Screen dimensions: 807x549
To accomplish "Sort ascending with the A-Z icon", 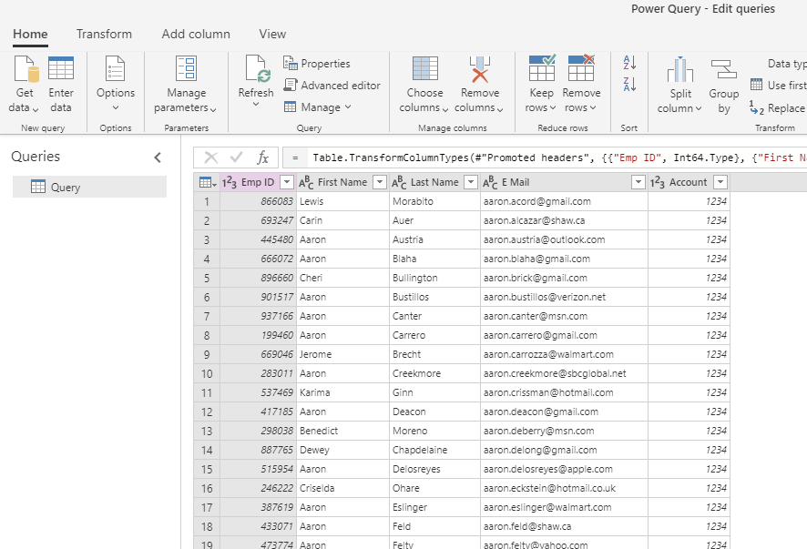I will point(629,63).
